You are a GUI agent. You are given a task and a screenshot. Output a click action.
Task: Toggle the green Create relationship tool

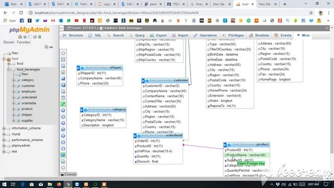coord(63,104)
